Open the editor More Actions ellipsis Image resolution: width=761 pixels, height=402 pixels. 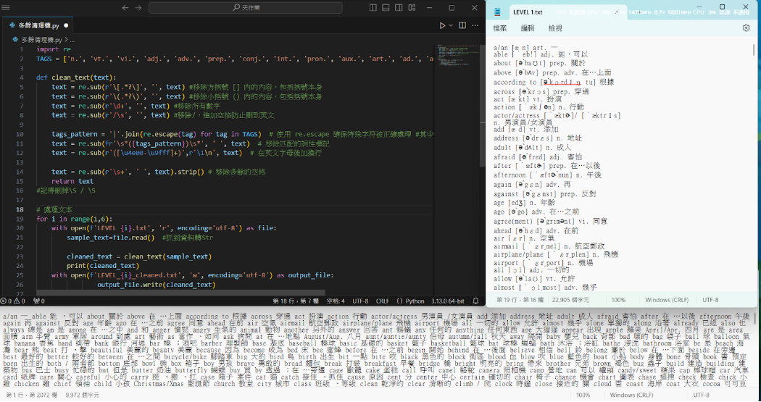[x=475, y=25]
